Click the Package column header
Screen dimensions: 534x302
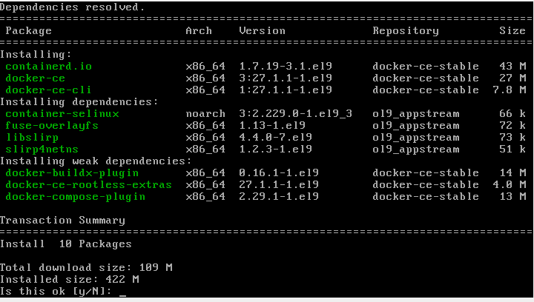click(28, 31)
